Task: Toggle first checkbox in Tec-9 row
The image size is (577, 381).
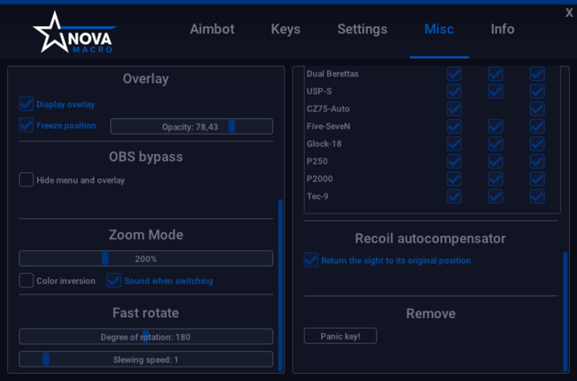Action: tap(454, 196)
